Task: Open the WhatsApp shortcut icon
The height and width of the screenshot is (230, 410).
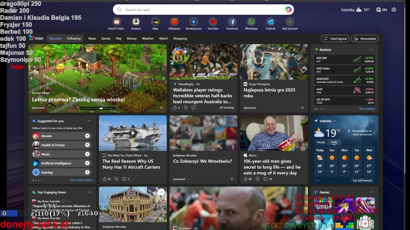Action: 251,22
